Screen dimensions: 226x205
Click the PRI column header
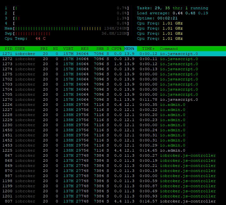[x=44, y=49]
